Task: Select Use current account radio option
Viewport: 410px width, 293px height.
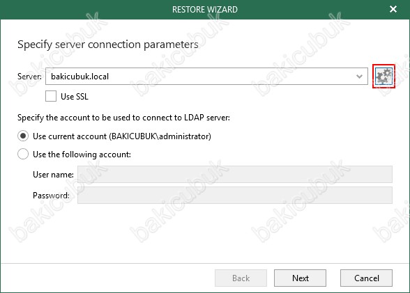Action: point(23,136)
